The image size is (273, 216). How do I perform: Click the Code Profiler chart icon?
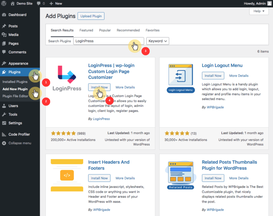(4, 134)
